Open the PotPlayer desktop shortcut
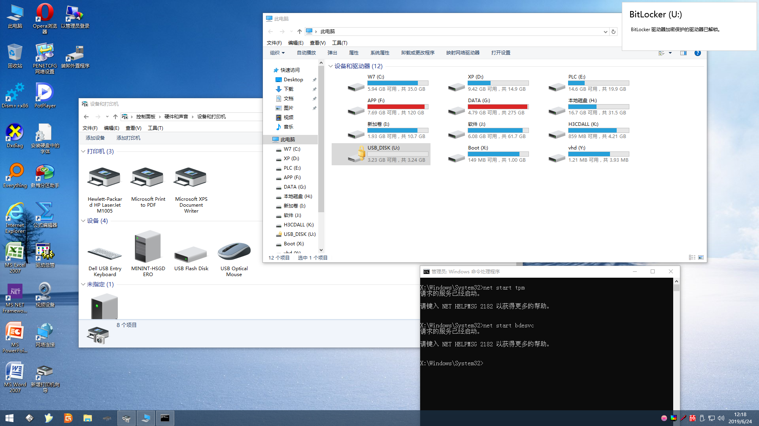The width and height of the screenshot is (759, 426). (45, 95)
